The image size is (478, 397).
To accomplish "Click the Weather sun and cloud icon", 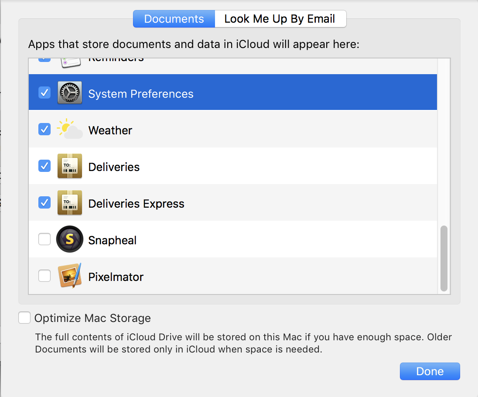I will click(x=70, y=129).
